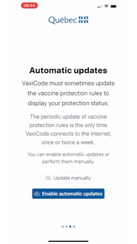The image size is (137, 244).
Task: Go to the second onboarding page dot
Action: point(67,226)
